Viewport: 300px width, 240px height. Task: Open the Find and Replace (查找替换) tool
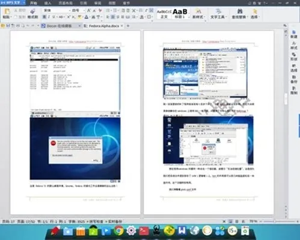click(x=239, y=14)
